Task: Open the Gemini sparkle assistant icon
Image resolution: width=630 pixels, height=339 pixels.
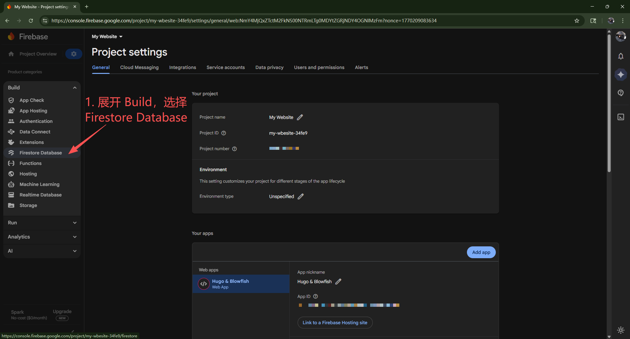Action: tap(620, 75)
